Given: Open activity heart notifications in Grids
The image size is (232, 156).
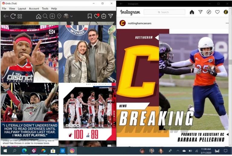Looking at the screenshot, I should click(97, 16).
